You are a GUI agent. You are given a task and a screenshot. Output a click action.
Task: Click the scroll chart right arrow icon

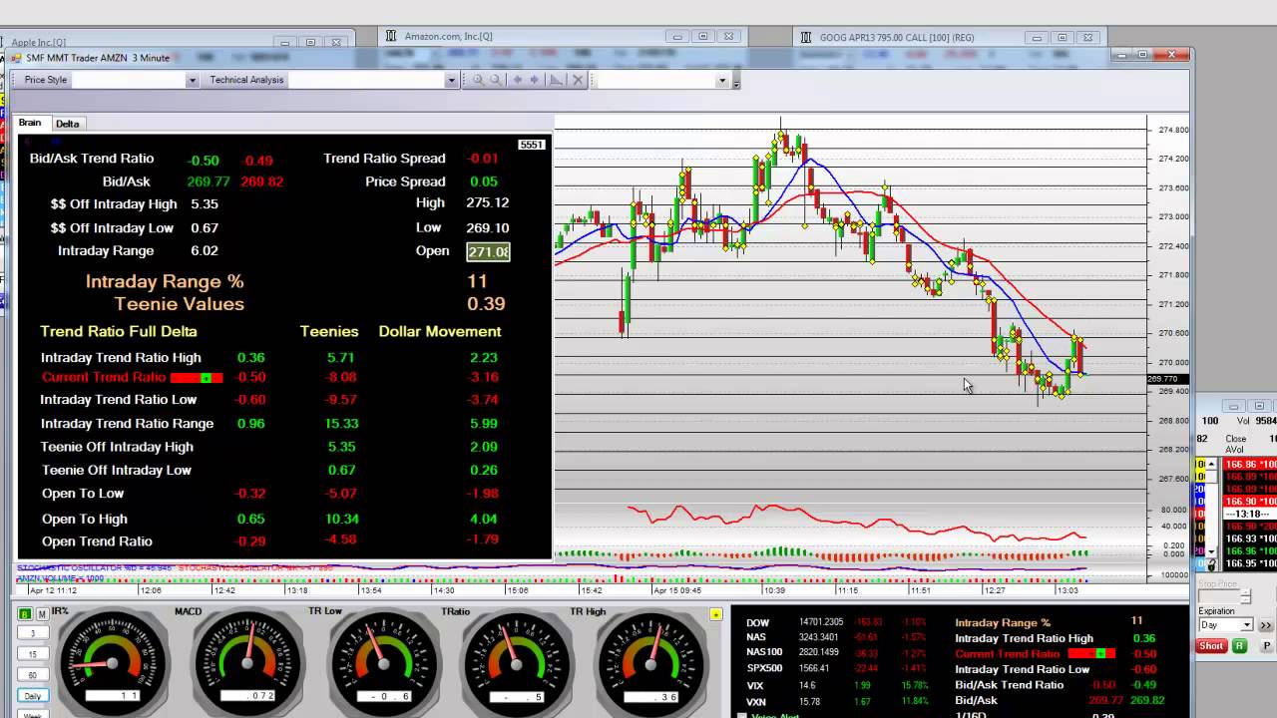point(535,80)
